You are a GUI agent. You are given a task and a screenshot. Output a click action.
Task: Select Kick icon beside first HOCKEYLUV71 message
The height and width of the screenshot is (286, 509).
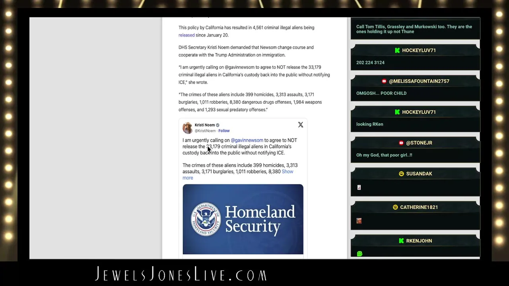[x=397, y=50]
